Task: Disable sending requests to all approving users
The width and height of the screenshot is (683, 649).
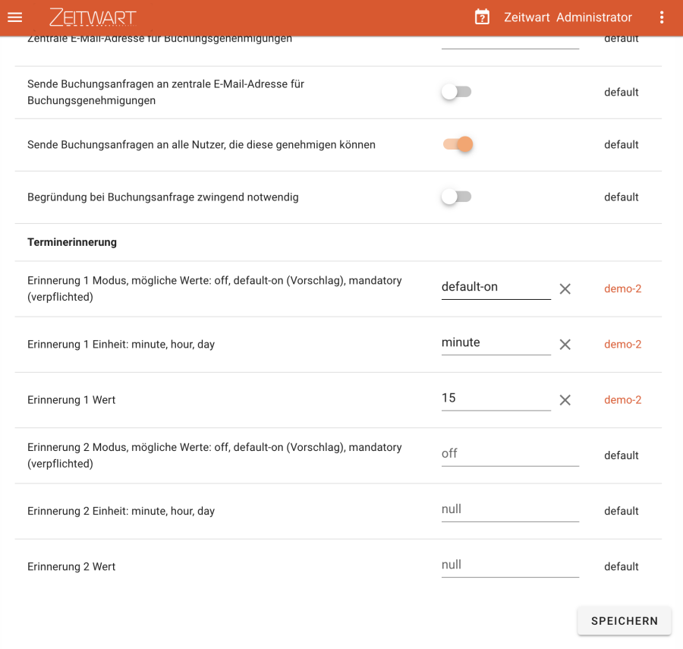Action: (458, 144)
